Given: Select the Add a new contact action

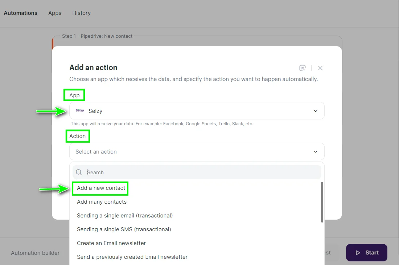Looking at the screenshot, I should tap(100, 188).
